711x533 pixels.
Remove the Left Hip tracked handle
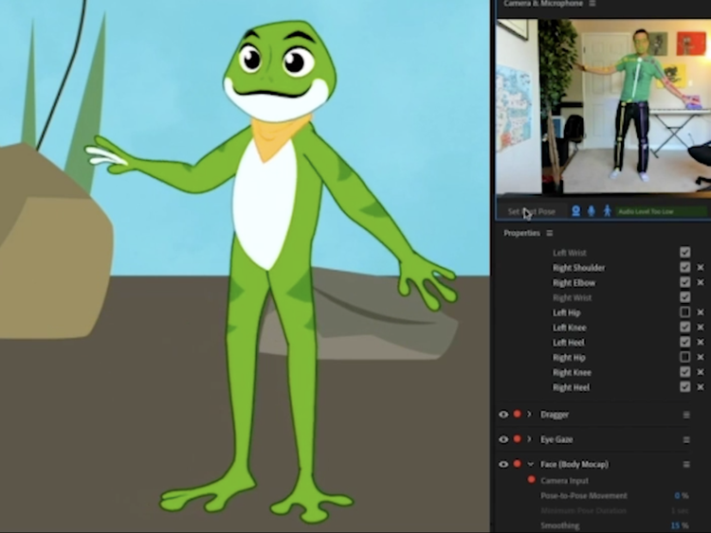pyautogui.click(x=701, y=312)
